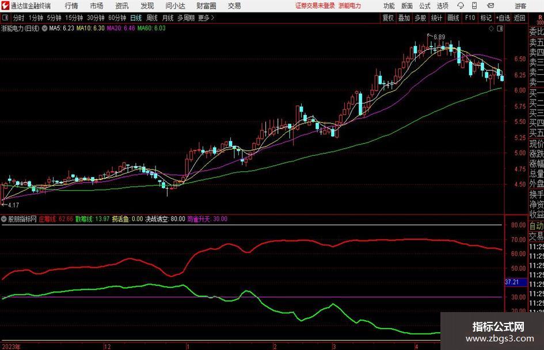Open the 版面 menu

(406, 6)
